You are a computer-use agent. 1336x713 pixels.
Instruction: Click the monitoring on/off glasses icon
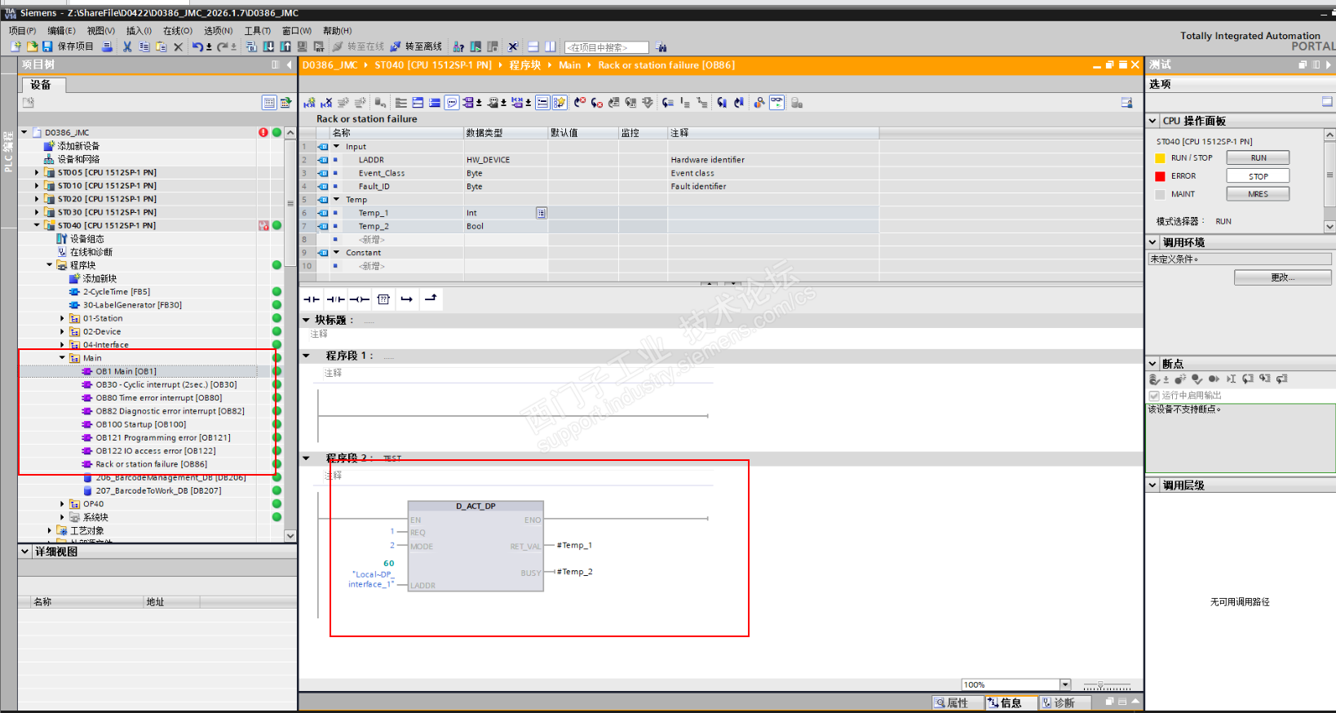[776, 103]
